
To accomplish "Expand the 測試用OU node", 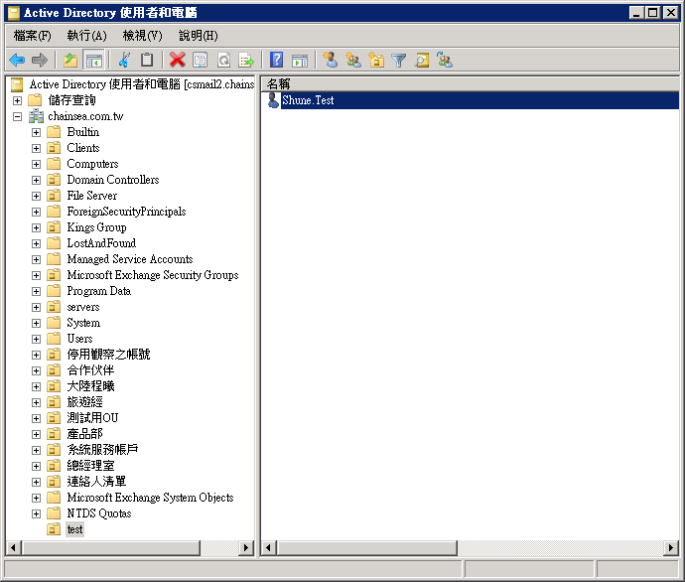I will [x=37, y=418].
